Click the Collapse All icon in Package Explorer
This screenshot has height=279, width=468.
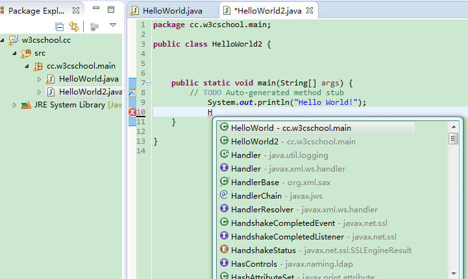point(60,27)
